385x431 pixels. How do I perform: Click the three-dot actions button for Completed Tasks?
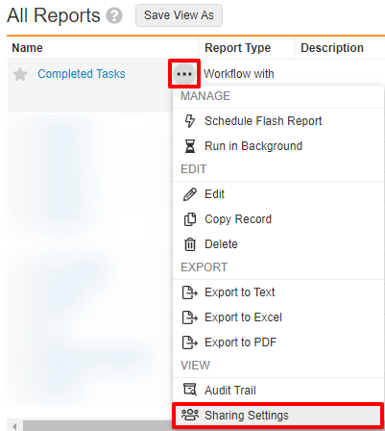pyautogui.click(x=184, y=74)
